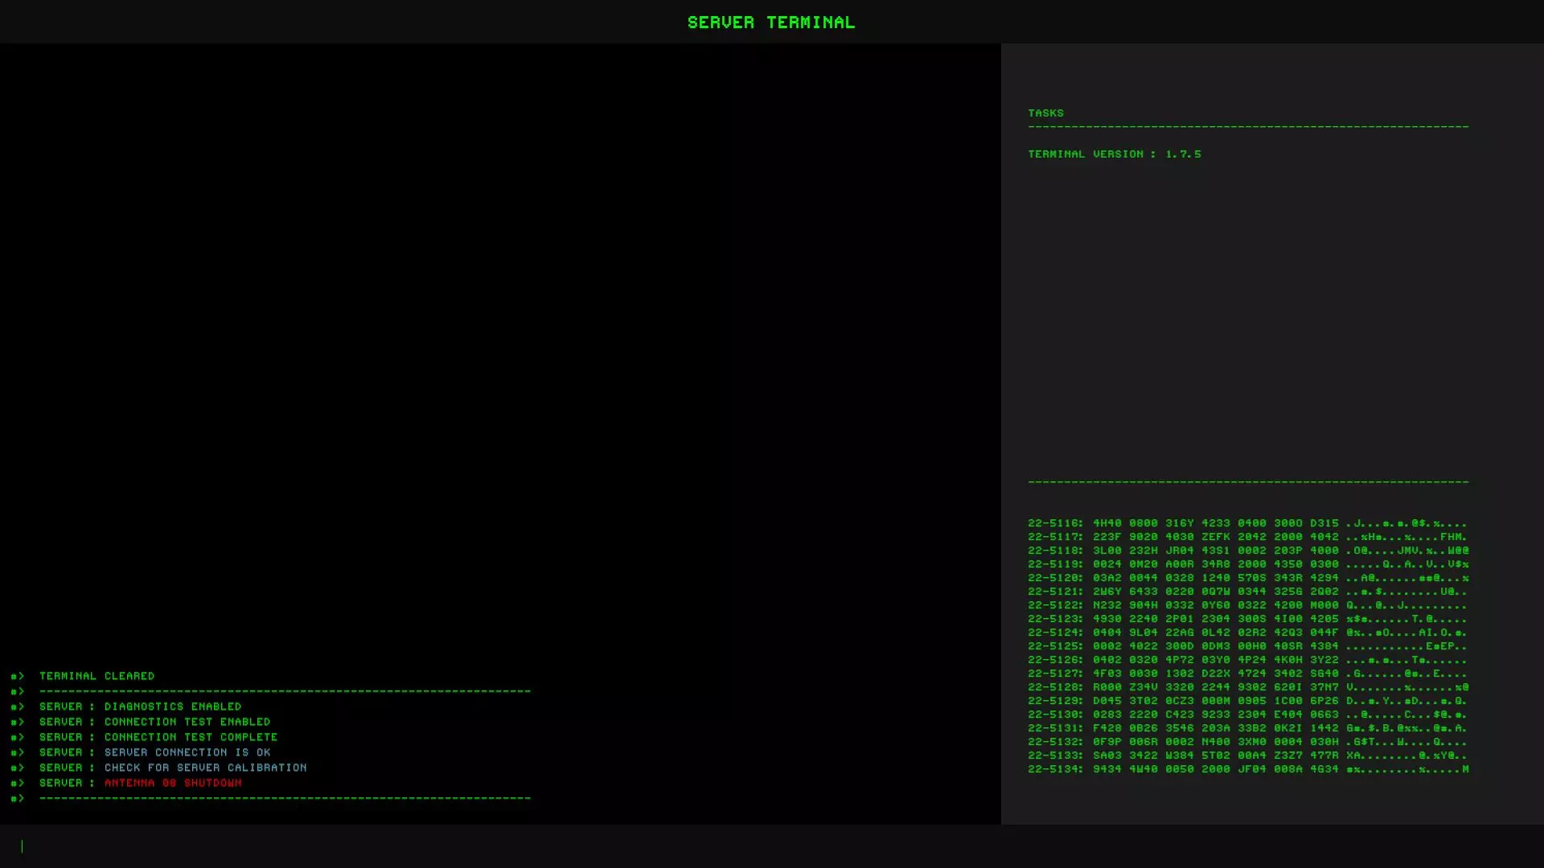This screenshot has width=1544, height=868.
Task: Click memory address label 22-5134
Action: coord(1055,769)
